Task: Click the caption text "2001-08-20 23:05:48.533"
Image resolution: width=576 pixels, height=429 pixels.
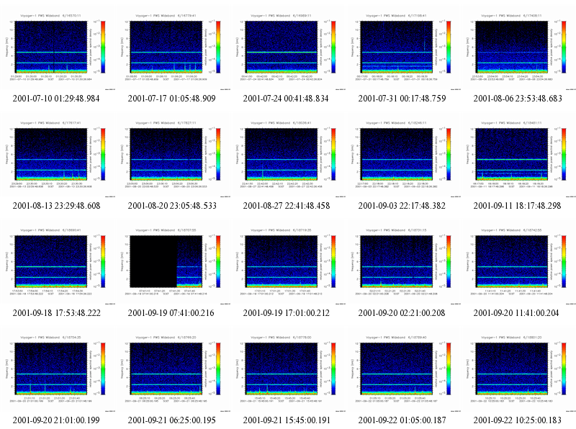Action: 172,206
